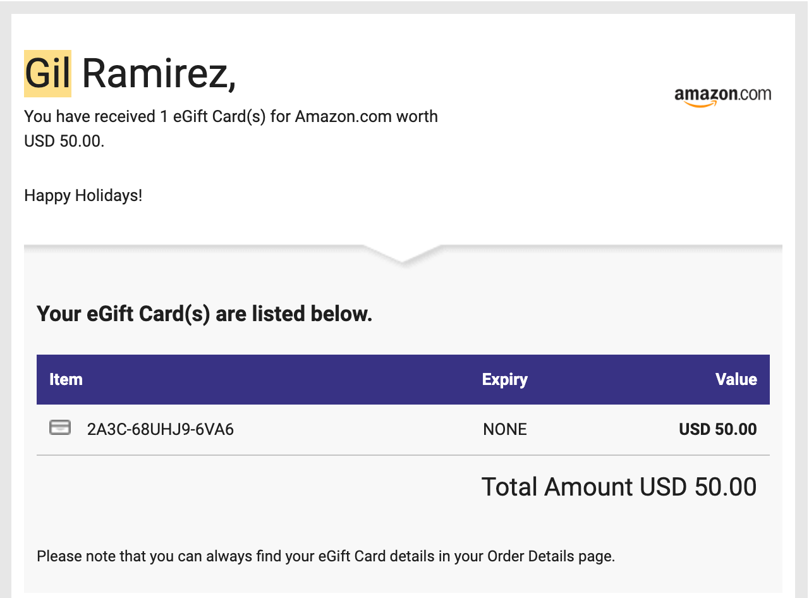The width and height of the screenshot is (809, 598).
Task: Click the Total Amount USD 50.00 text
Action: [x=619, y=487]
